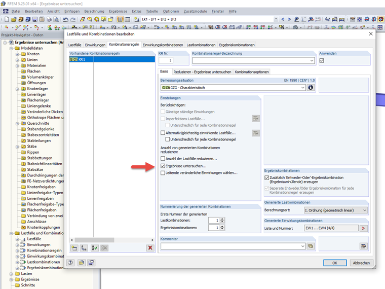The width and height of the screenshot is (385, 289).
Task: Enable Anzahl der Lastfälle reduzieren
Action: [x=163, y=159]
